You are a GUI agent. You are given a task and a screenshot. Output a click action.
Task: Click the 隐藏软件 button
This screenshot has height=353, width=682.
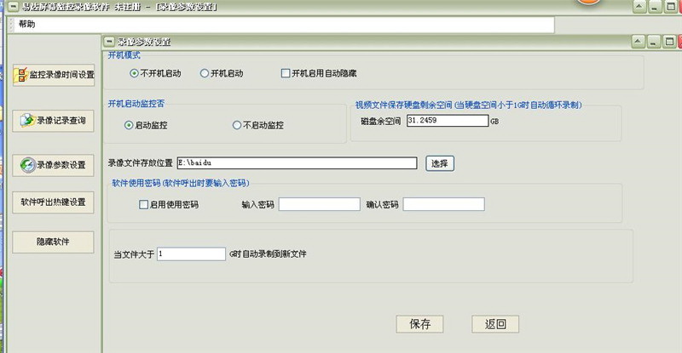(53, 242)
